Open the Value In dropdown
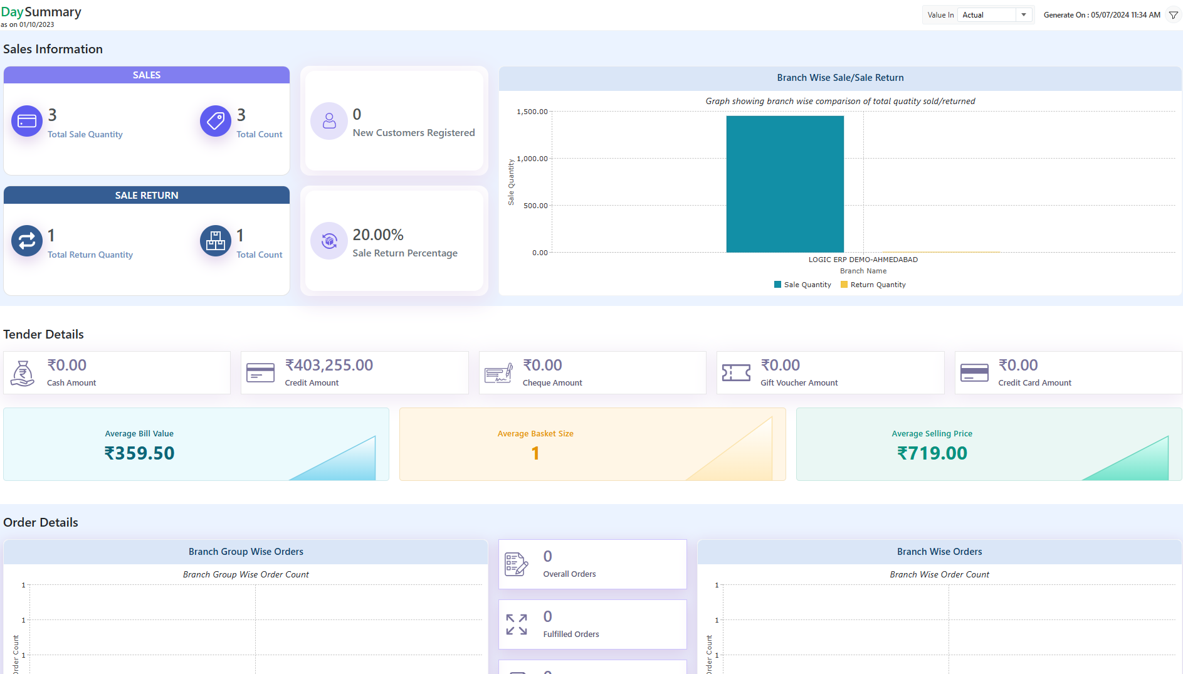 tap(994, 15)
